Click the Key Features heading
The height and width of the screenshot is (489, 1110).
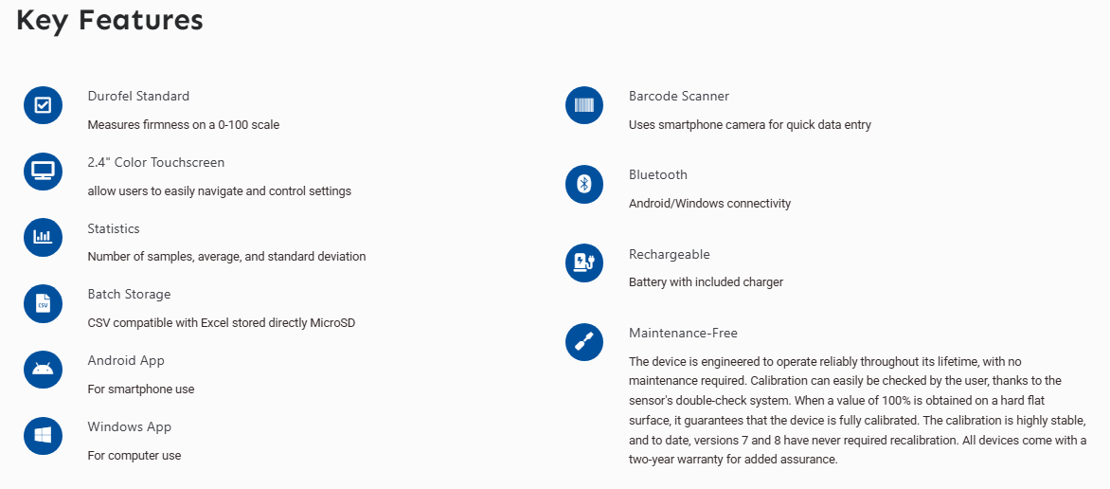(x=110, y=21)
